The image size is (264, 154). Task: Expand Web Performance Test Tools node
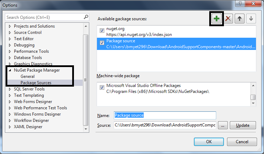[10, 108]
